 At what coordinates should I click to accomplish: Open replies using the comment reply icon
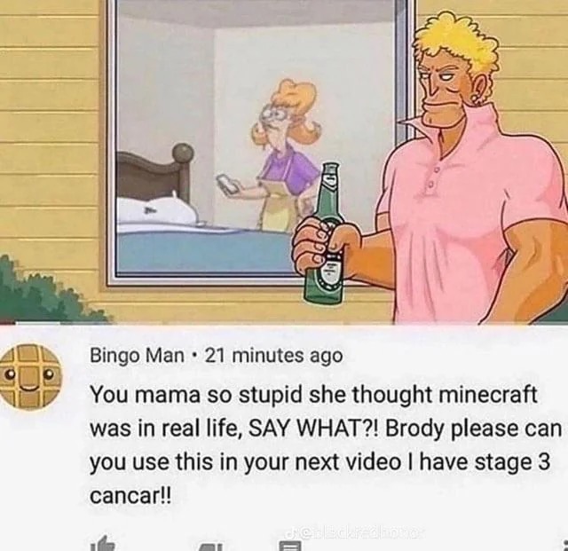291,546
